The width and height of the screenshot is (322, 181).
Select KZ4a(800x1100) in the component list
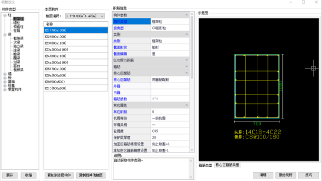(76, 62)
